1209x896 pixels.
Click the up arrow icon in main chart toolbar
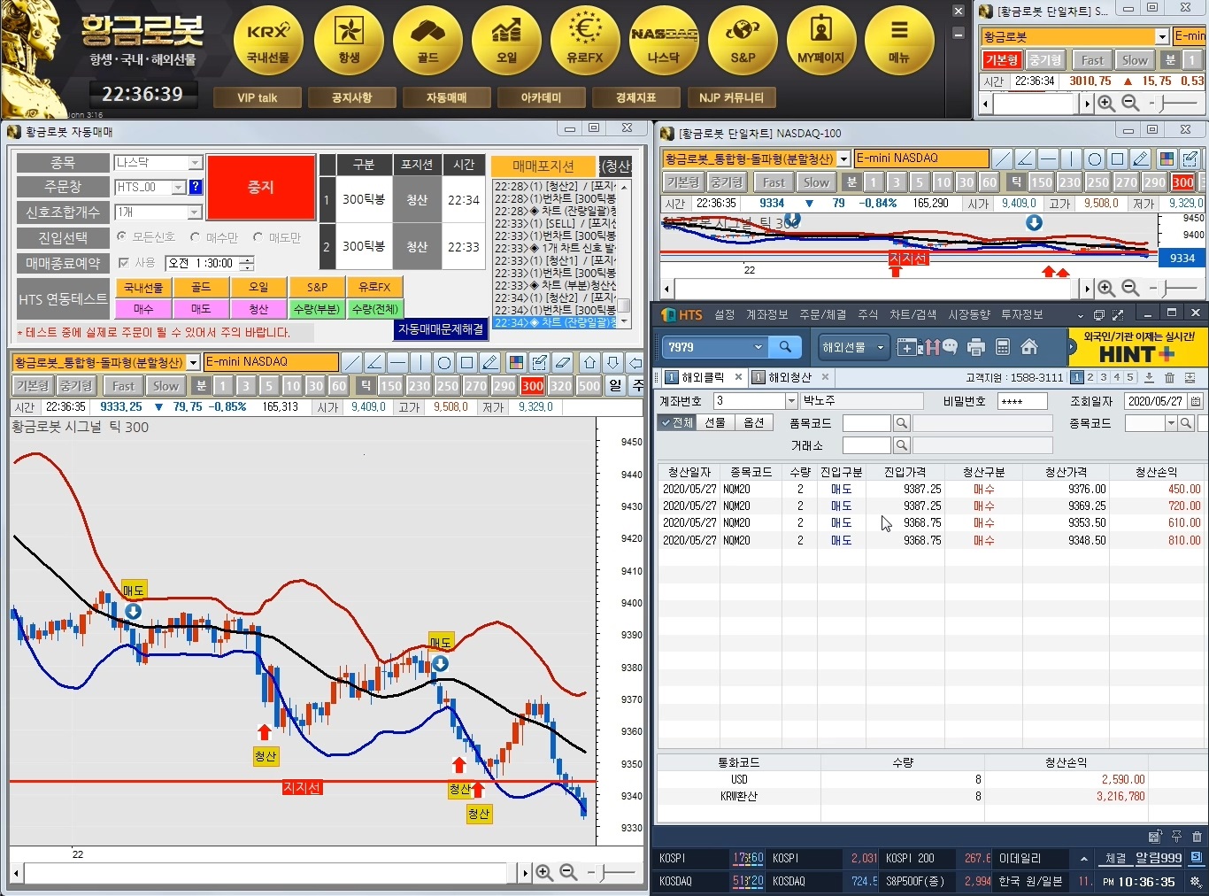click(590, 362)
